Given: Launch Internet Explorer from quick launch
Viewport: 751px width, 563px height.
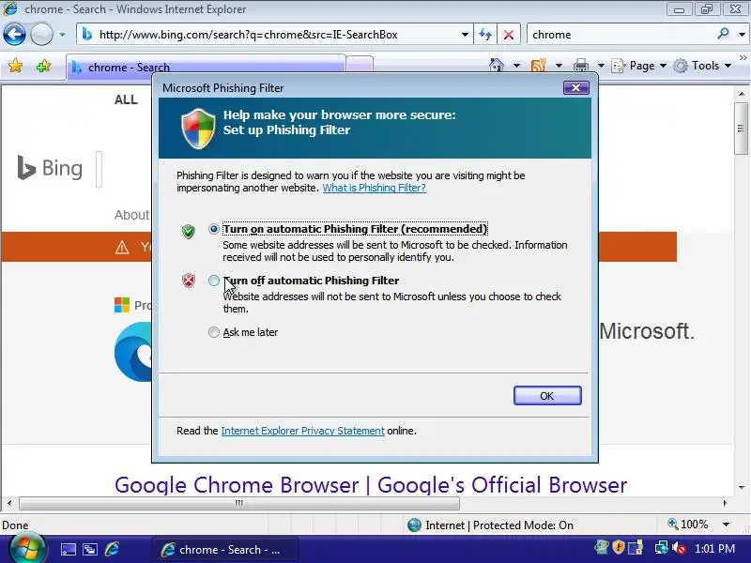Looking at the screenshot, I should click(x=112, y=549).
